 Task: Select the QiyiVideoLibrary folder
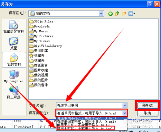(45, 46)
